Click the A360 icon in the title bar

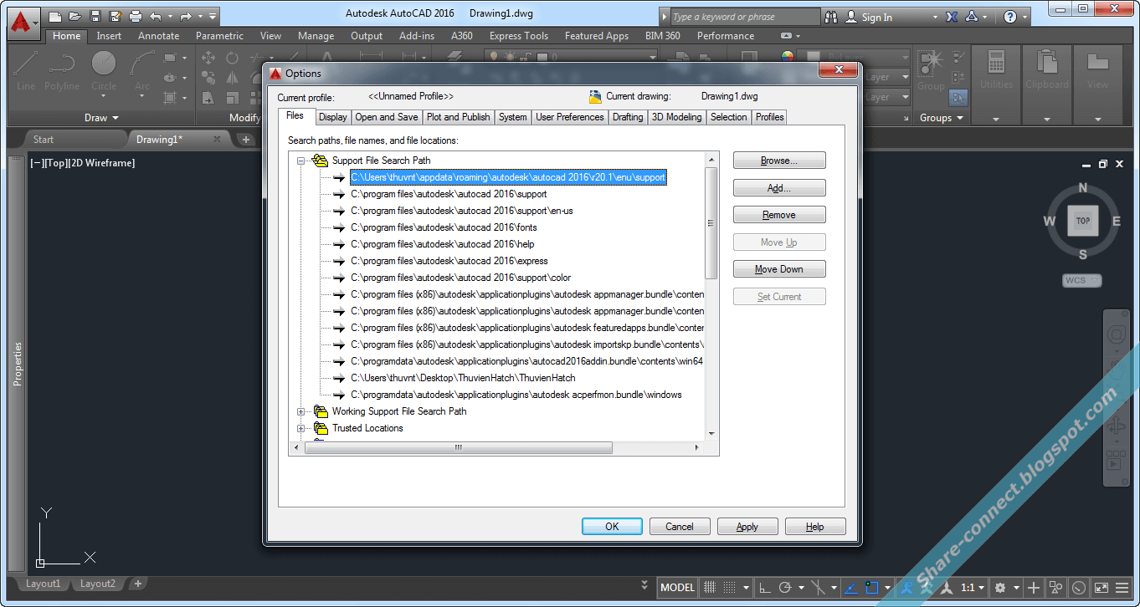(x=973, y=17)
